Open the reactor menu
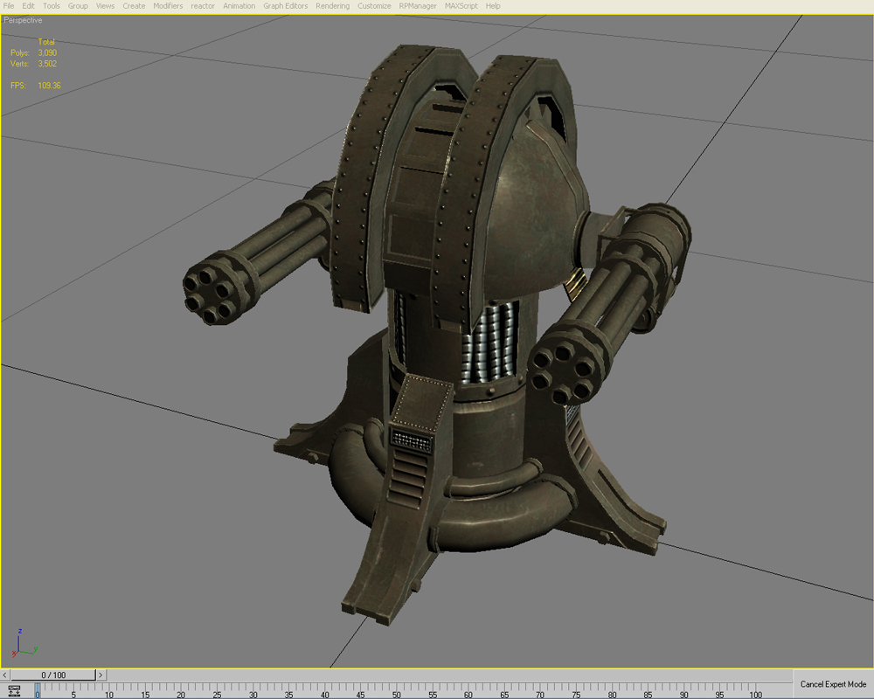The image size is (874, 699). click(x=203, y=6)
